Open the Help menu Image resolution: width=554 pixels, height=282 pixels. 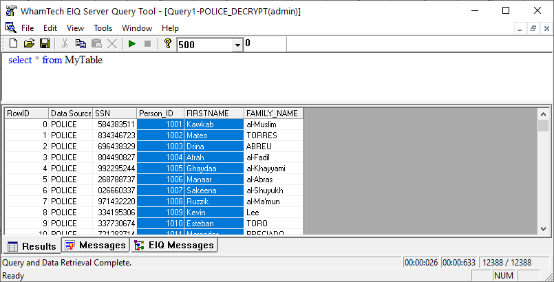[170, 28]
